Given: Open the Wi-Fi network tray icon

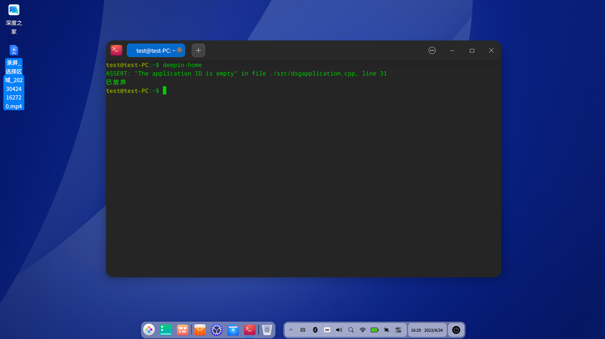Looking at the screenshot, I should point(362,330).
